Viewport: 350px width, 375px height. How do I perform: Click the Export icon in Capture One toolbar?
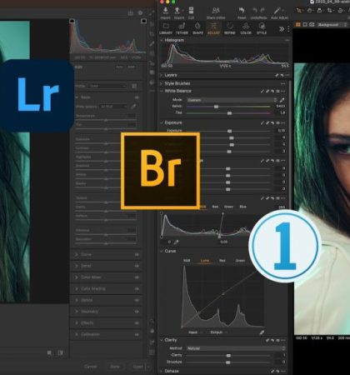coord(177,11)
